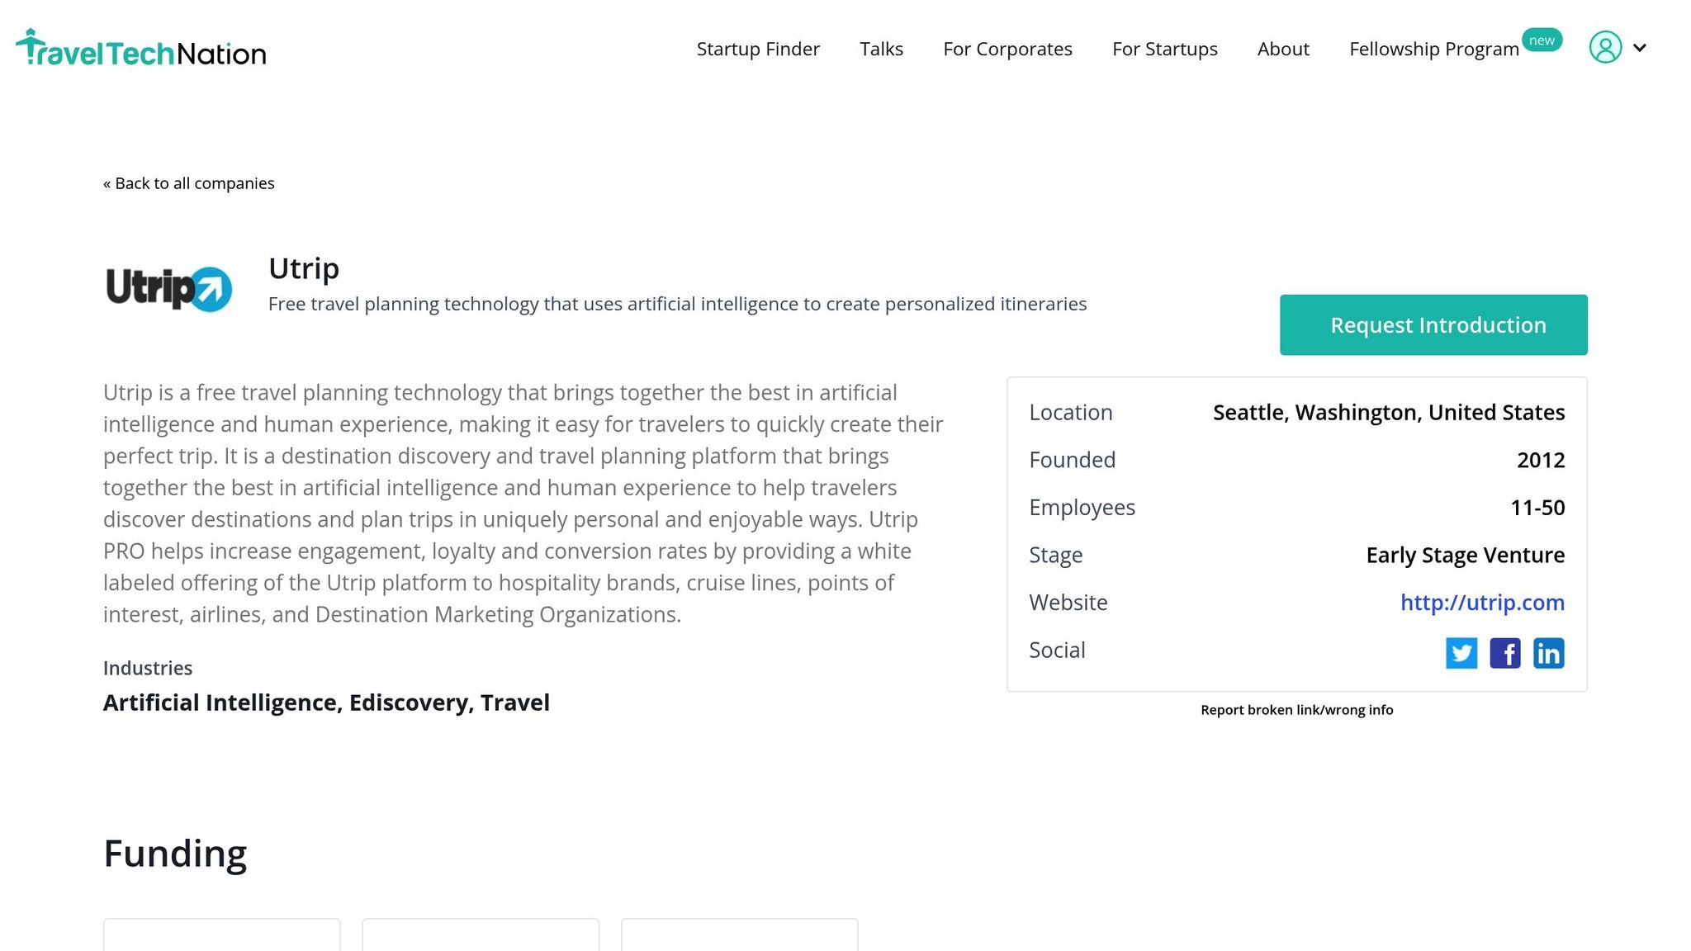Click the TravelTechNation logo

pos(141,49)
